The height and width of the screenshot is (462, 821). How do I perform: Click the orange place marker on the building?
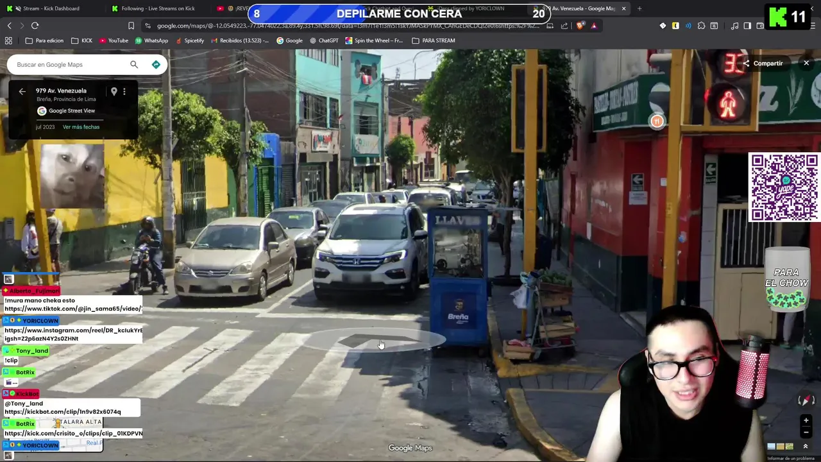coord(657,121)
